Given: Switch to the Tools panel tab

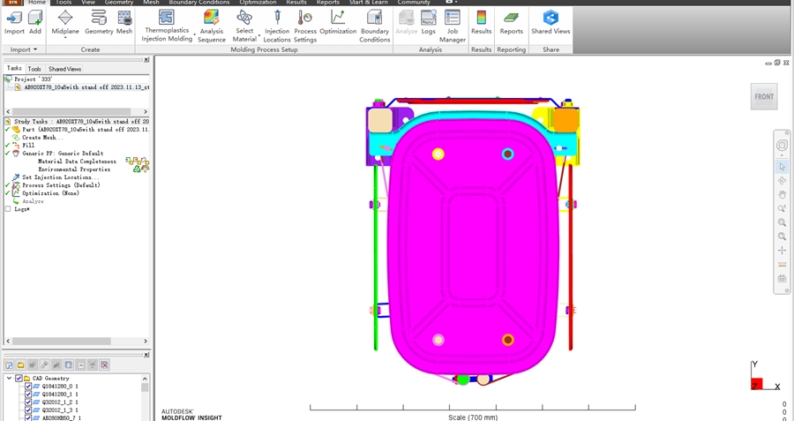Looking at the screenshot, I should tap(34, 69).
